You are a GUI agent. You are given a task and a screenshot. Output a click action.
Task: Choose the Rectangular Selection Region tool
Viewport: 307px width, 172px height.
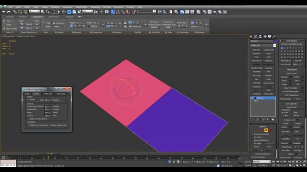(53, 12)
